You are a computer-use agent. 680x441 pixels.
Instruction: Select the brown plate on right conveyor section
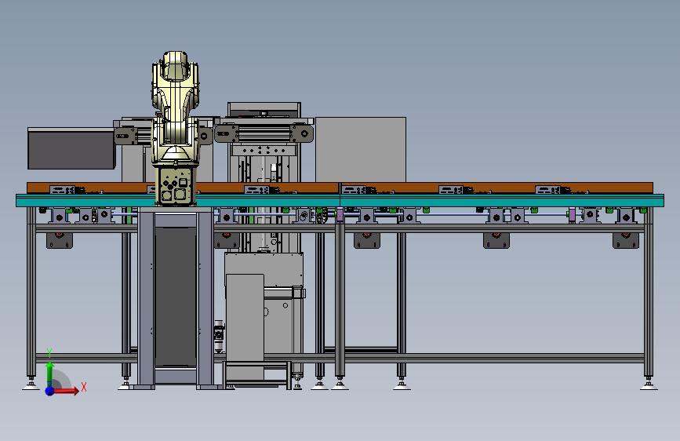[x=496, y=188]
